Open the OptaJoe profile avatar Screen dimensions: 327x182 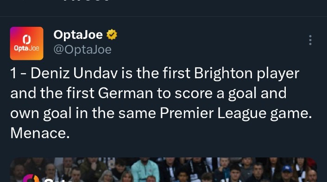coord(27,44)
